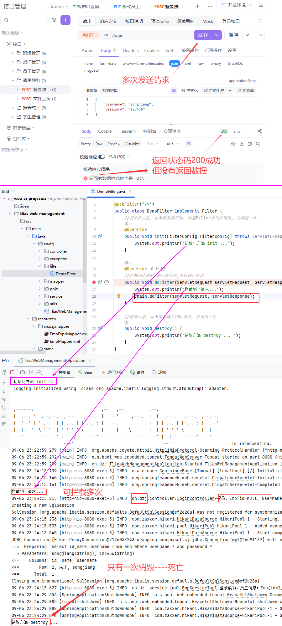Select the raw body type option
Screen dimensions: 282x626
click(x=201, y=64)
